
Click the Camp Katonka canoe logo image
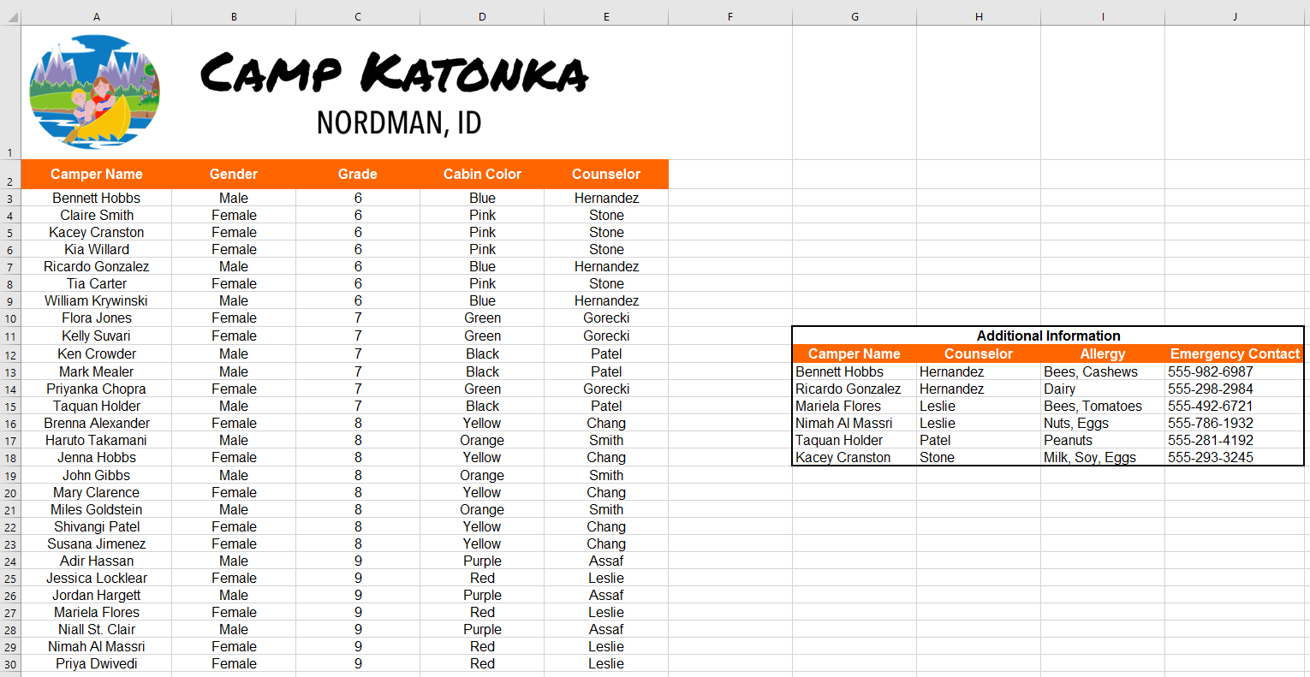(94, 90)
